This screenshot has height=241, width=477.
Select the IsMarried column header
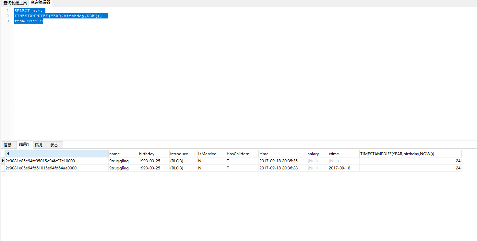click(x=211, y=154)
